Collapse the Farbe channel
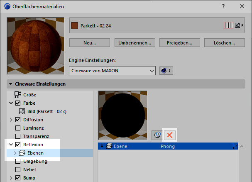Viewport: 252px width, 182px height. tap(11, 103)
